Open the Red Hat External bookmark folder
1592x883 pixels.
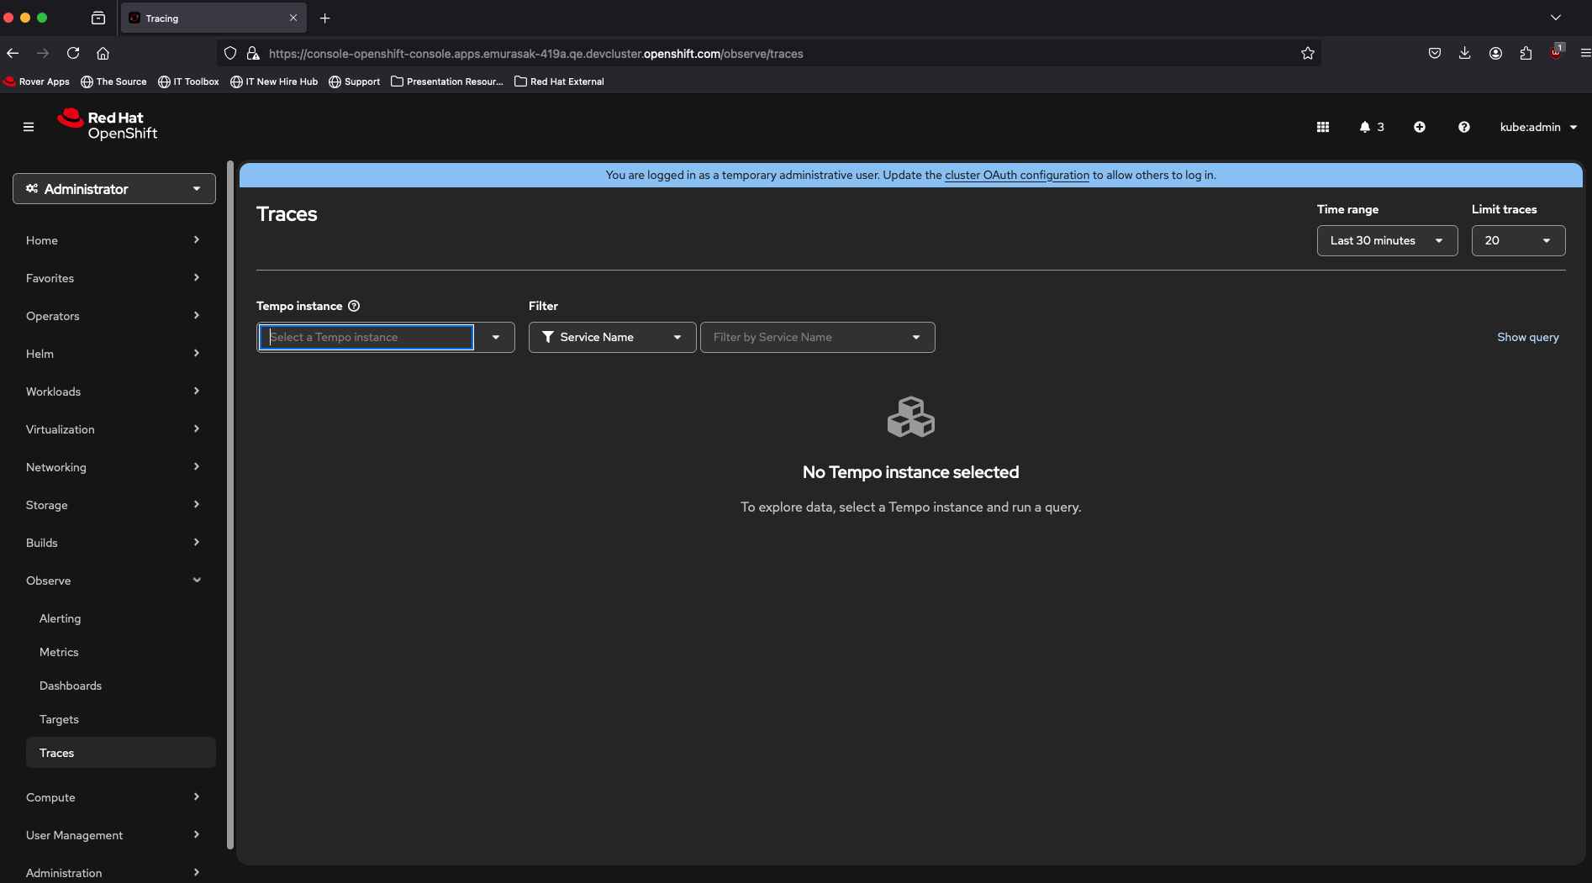click(x=559, y=81)
